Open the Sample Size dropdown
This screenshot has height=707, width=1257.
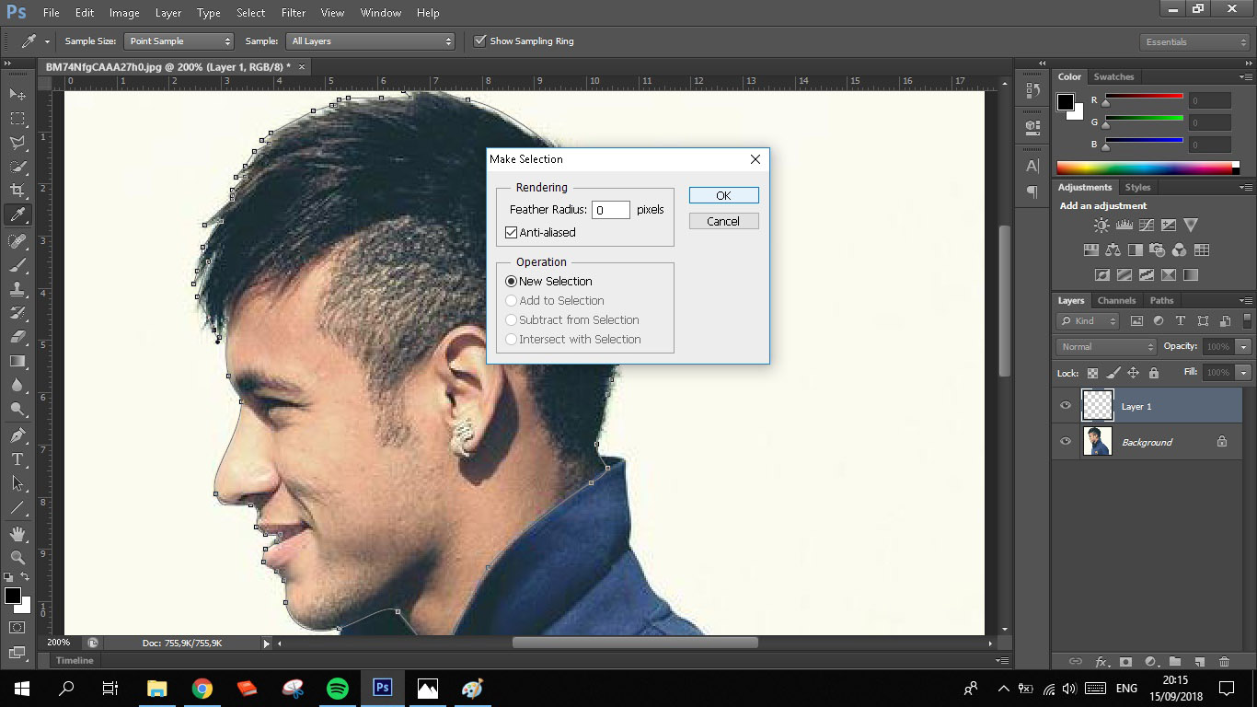[179, 41]
